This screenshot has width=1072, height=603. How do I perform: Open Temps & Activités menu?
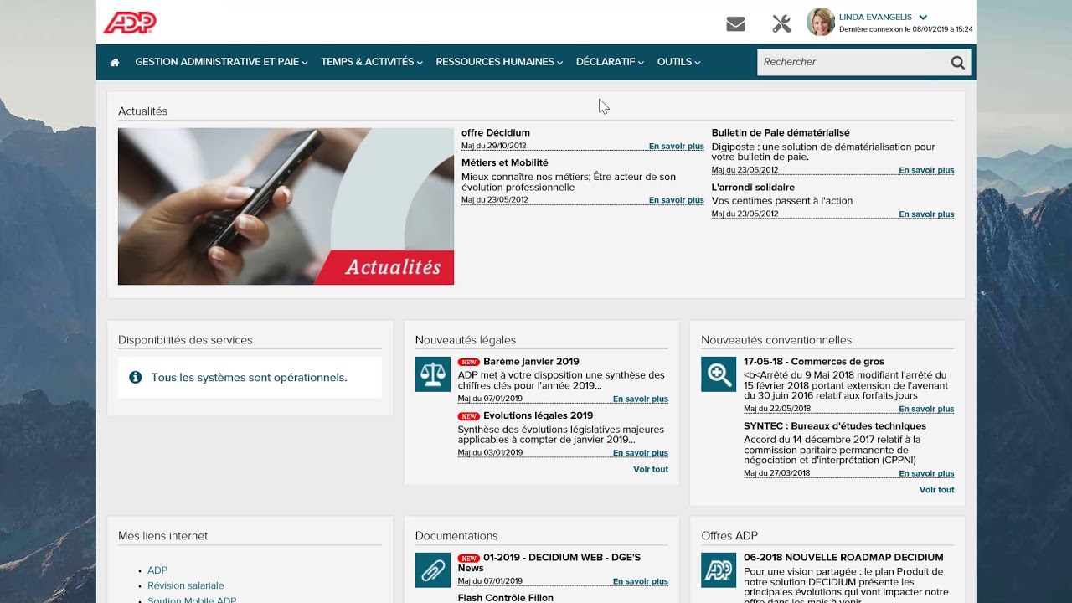[x=372, y=62]
